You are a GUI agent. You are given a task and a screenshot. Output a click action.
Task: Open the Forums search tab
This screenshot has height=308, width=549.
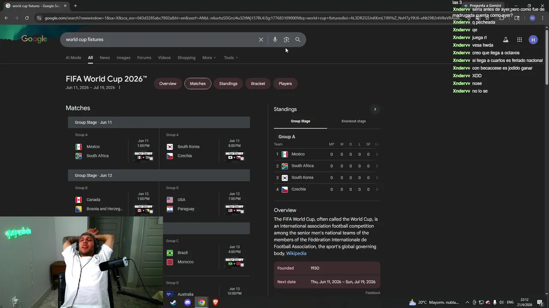(x=144, y=58)
